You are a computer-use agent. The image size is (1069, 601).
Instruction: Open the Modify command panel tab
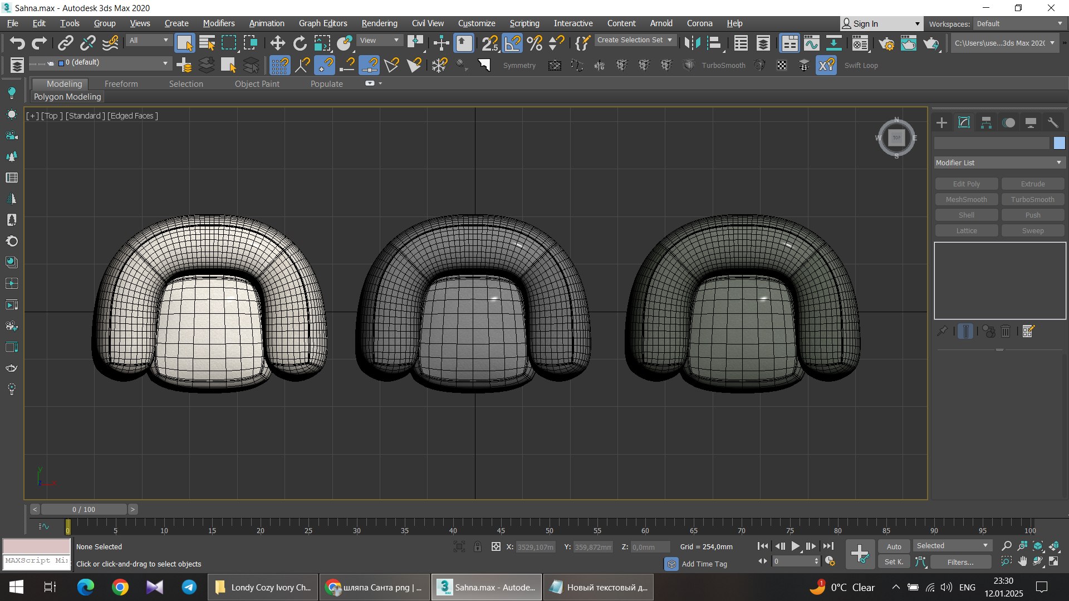coord(964,122)
